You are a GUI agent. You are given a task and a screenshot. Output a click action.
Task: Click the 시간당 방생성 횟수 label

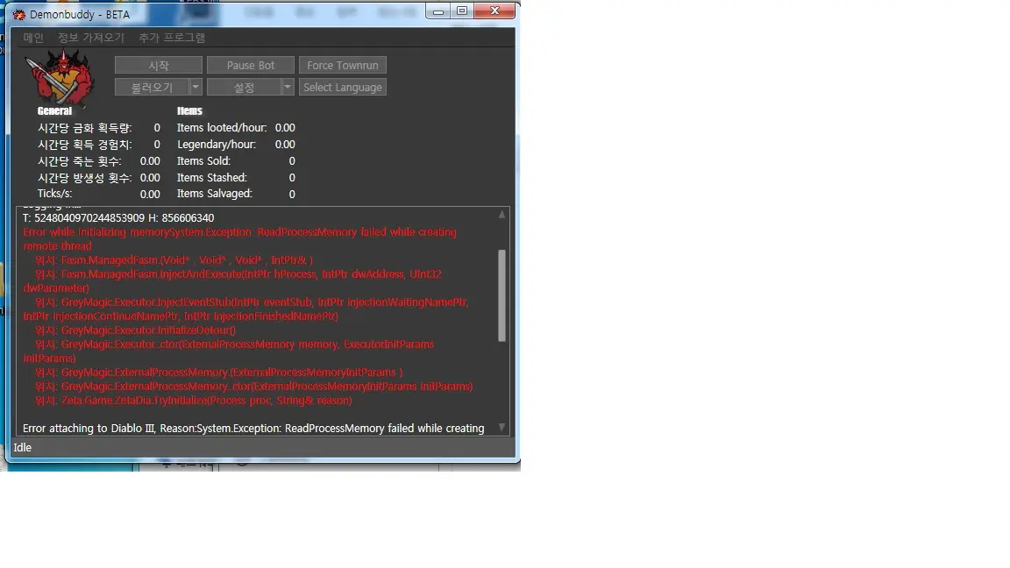pos(85,178)
